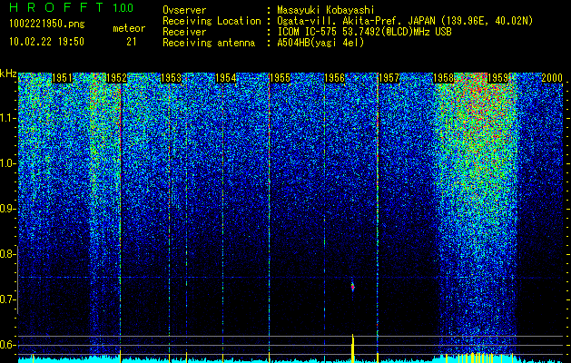Click the 1.1 frequency axis label
Image resolution: width=571 pixels, height=363 pixels.
point(7,118)
